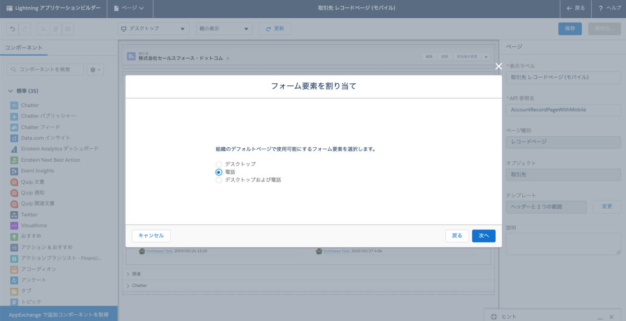
Task: Select the アンケート component icon
Action: coord(15,280)
